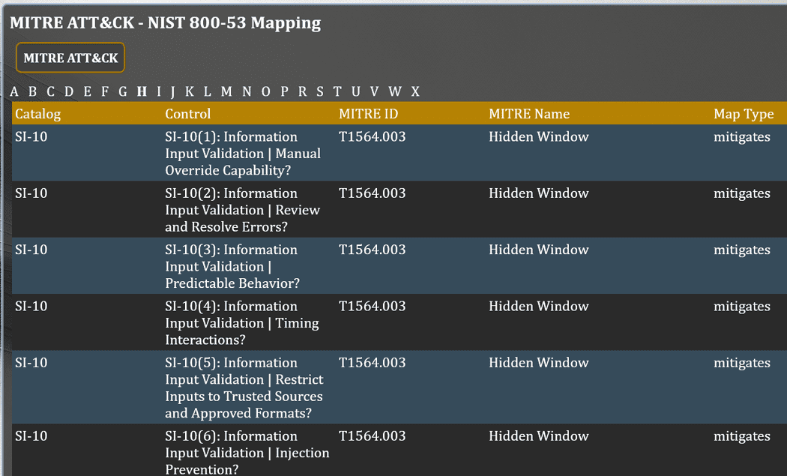The height and width of the screenshot is (476, 787).
Task: Select T1564.003 ID in the SI-10(5) row
Action: pyautogui.click(x=373, y=363)
